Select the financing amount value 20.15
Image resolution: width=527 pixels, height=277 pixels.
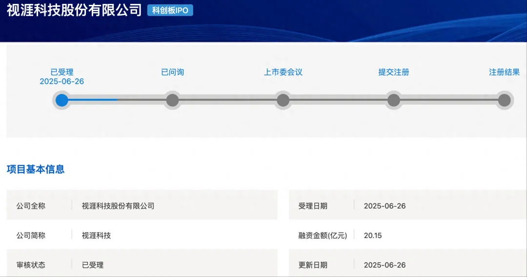click(x=373, y=236)
